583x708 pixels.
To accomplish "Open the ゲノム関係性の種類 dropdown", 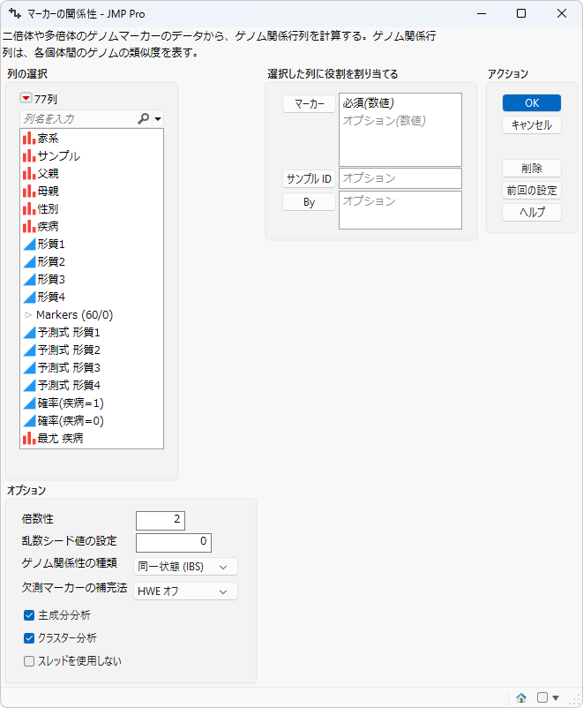I will coord(185,566).
